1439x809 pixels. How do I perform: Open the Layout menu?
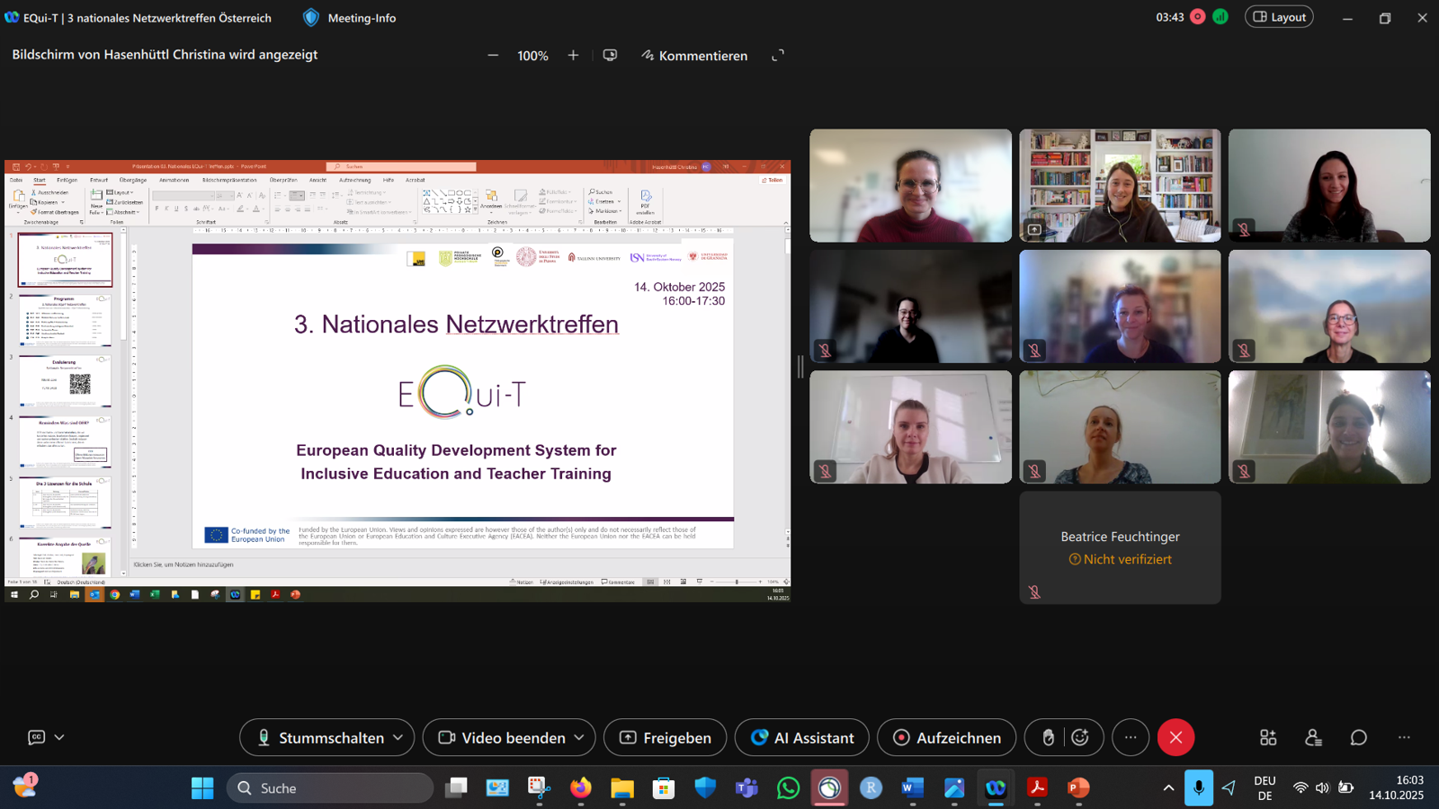tap(1279, 17)
